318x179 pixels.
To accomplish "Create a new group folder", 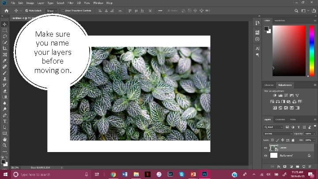I will point(297,167).
